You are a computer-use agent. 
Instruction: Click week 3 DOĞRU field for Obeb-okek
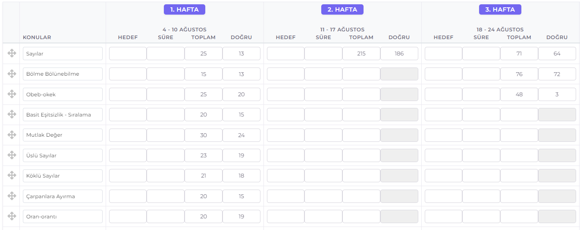[x=557, y=95]
